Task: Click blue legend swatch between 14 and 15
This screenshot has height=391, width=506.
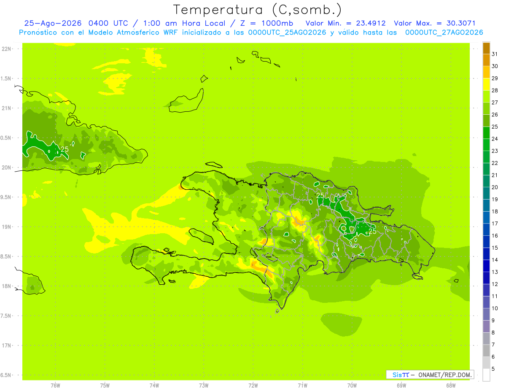Action: pyautogui.click(x=486, y=254)
